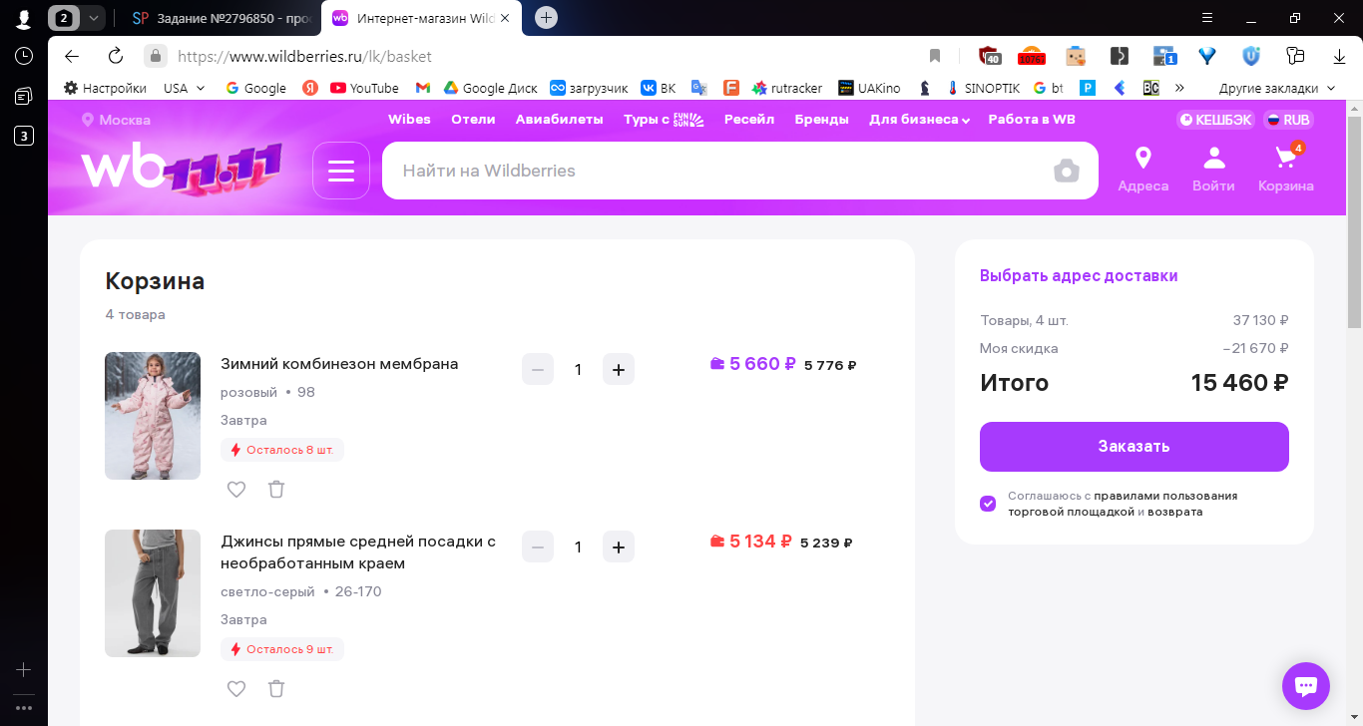1363x726 pixels.
Task: Open Работа в WB menu item
Action: point(1032,120)
